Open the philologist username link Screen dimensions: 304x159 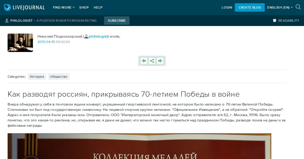click(98, 36)
